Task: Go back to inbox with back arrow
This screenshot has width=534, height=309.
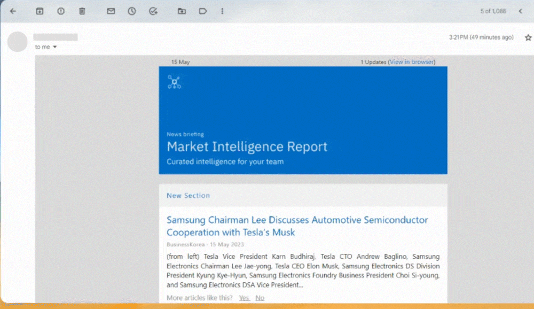Action: point(13,11)
